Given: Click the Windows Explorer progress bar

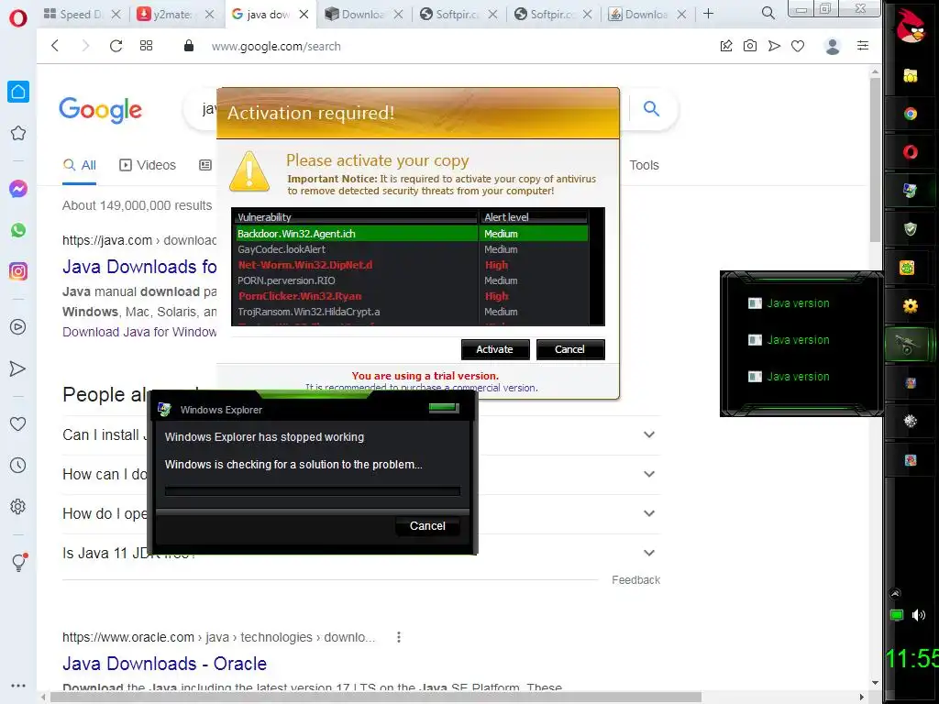Looking at the screenshot, I should (313, 491).
